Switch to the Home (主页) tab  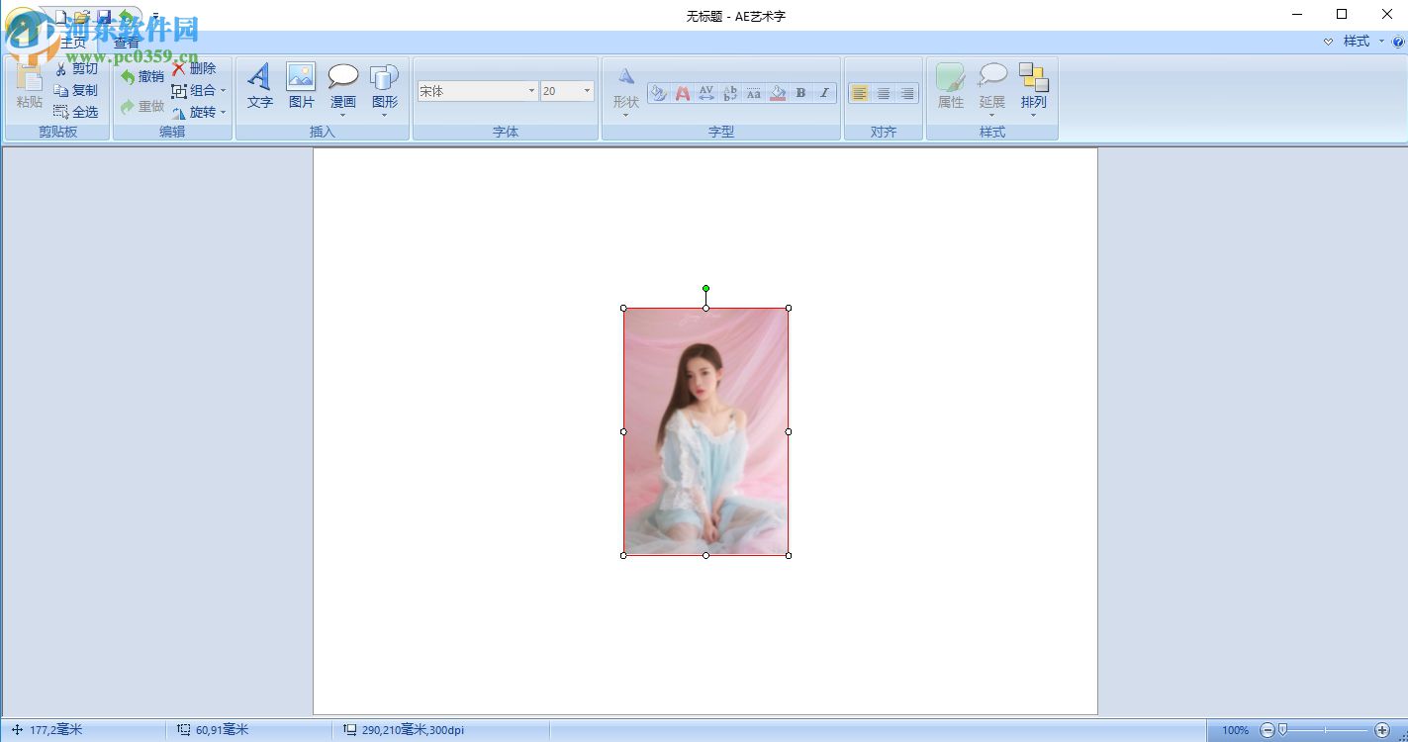point(73,43)
